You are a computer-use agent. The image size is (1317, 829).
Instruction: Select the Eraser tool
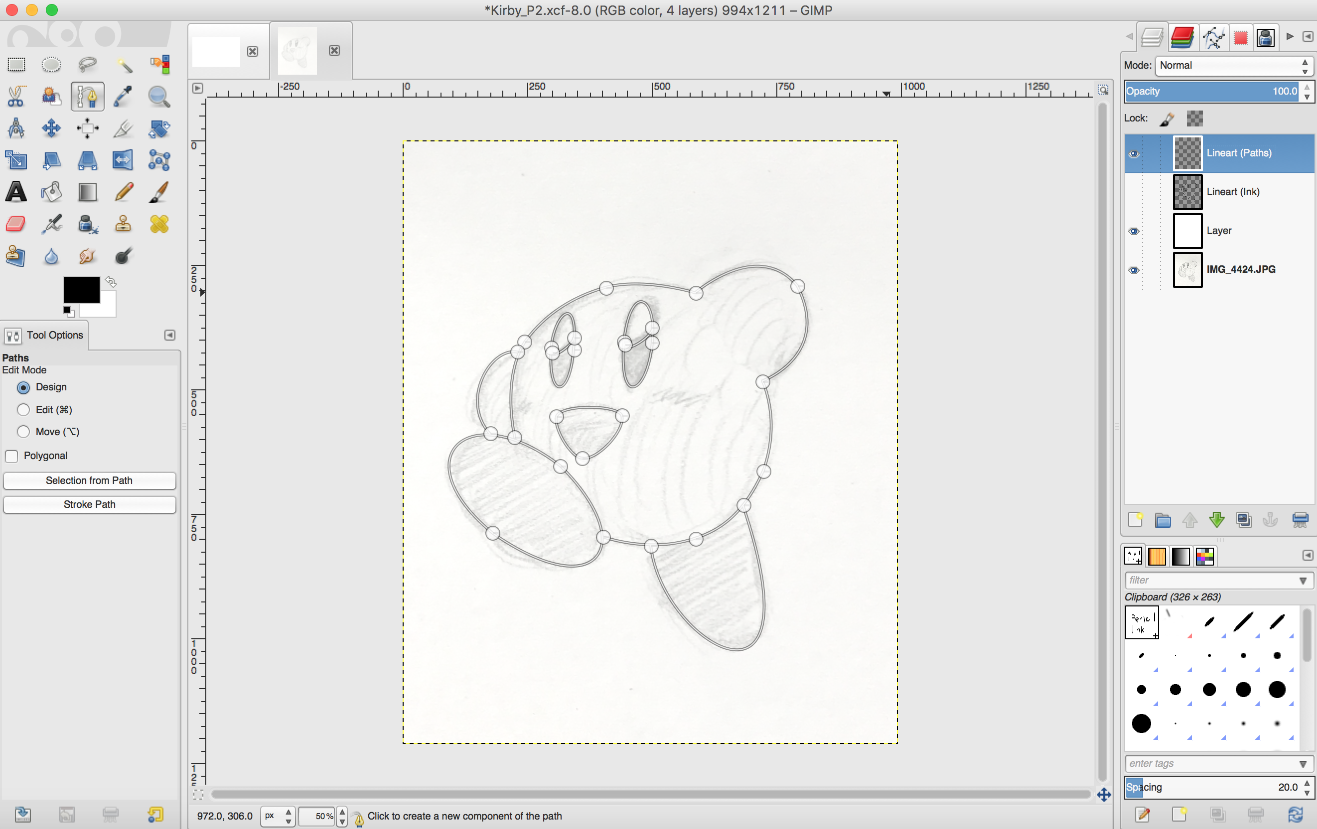click(x=16, y=224)
